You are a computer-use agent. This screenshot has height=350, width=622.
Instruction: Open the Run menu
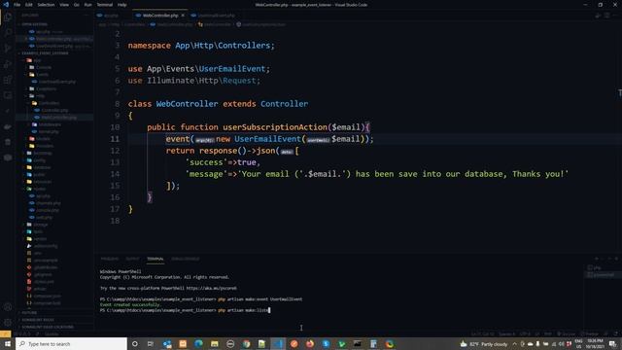click(x=88, y=5)
